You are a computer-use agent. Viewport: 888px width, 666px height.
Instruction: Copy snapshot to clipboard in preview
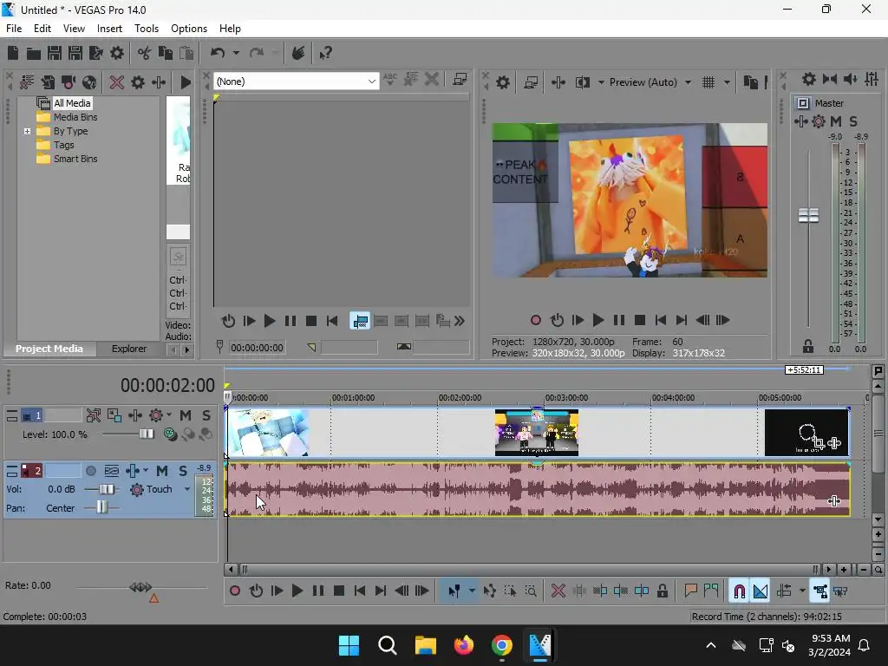click(750, 82)
